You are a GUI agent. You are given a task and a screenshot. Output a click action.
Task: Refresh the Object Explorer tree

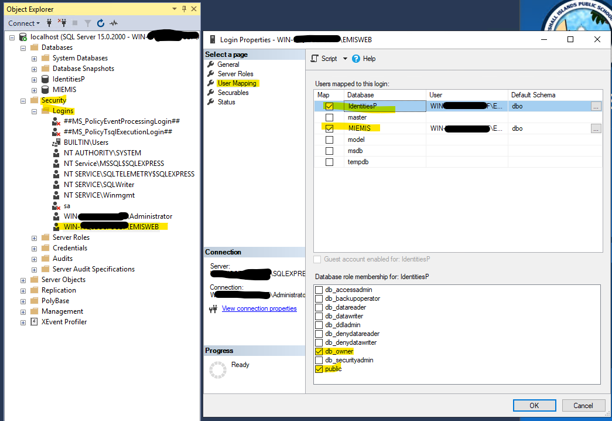point(101,23)
